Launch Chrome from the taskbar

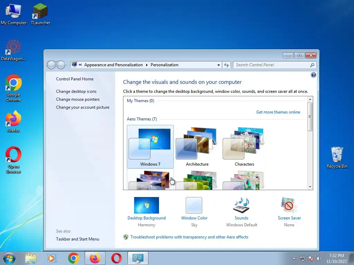(73, 258)
